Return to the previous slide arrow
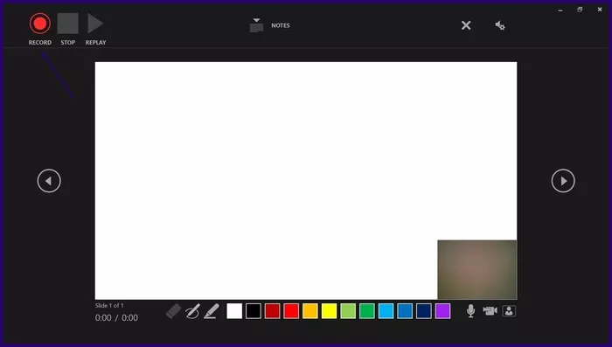Screen dimensions: 612x347 coord(49,181)
